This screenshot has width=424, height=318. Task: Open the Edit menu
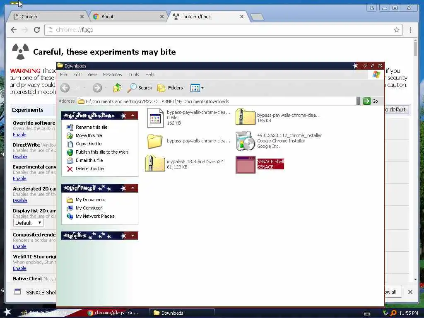click(77, 75)
